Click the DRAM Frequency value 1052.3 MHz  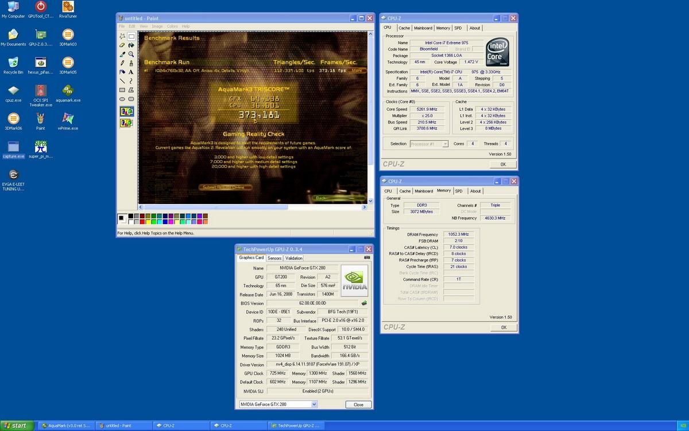459,234
